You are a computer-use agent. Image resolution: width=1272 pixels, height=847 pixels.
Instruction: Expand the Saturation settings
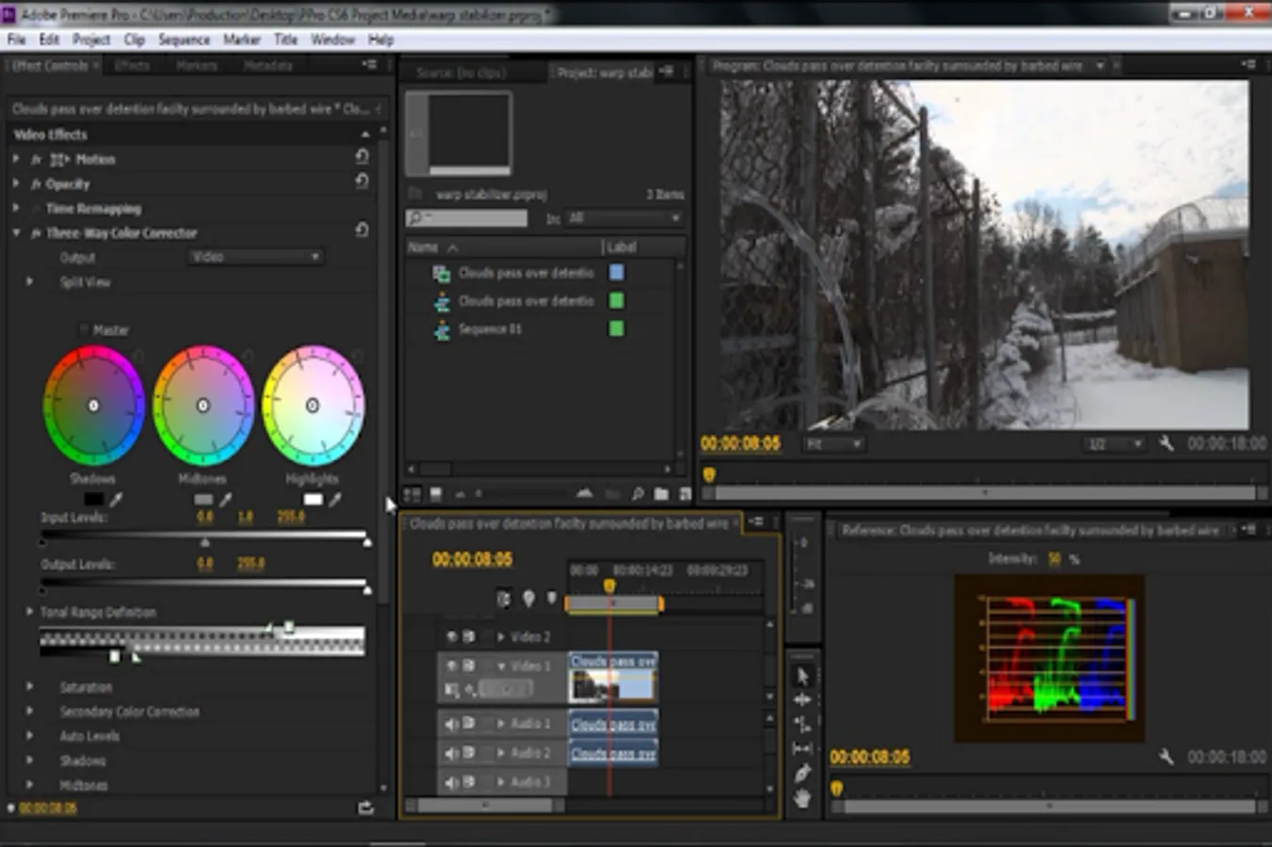pyautogui.click(x=29, y=687)
